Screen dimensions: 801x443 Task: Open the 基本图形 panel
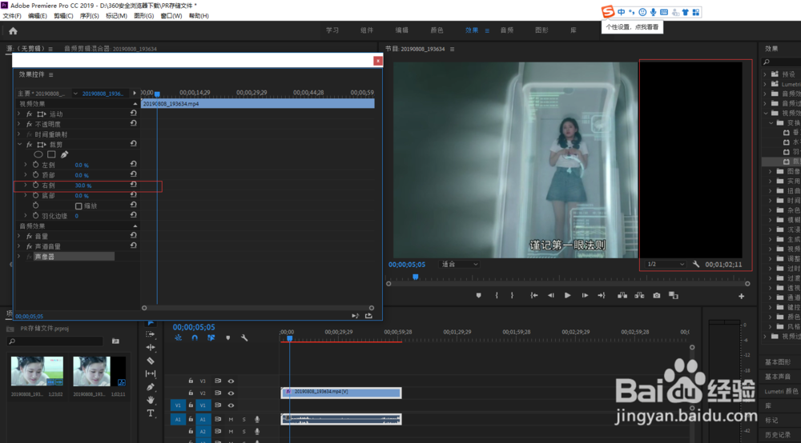click(778, 362)
